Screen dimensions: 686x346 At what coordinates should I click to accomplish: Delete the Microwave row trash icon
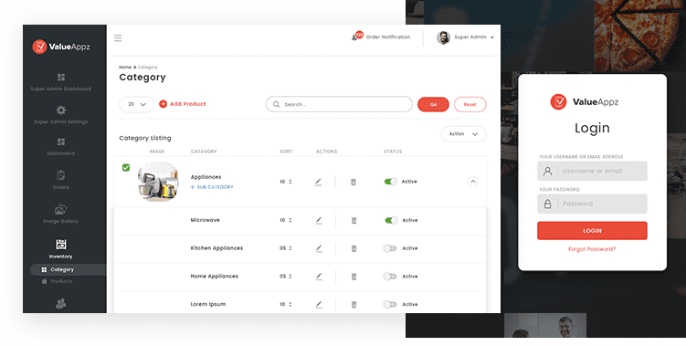tap(354, 220)
